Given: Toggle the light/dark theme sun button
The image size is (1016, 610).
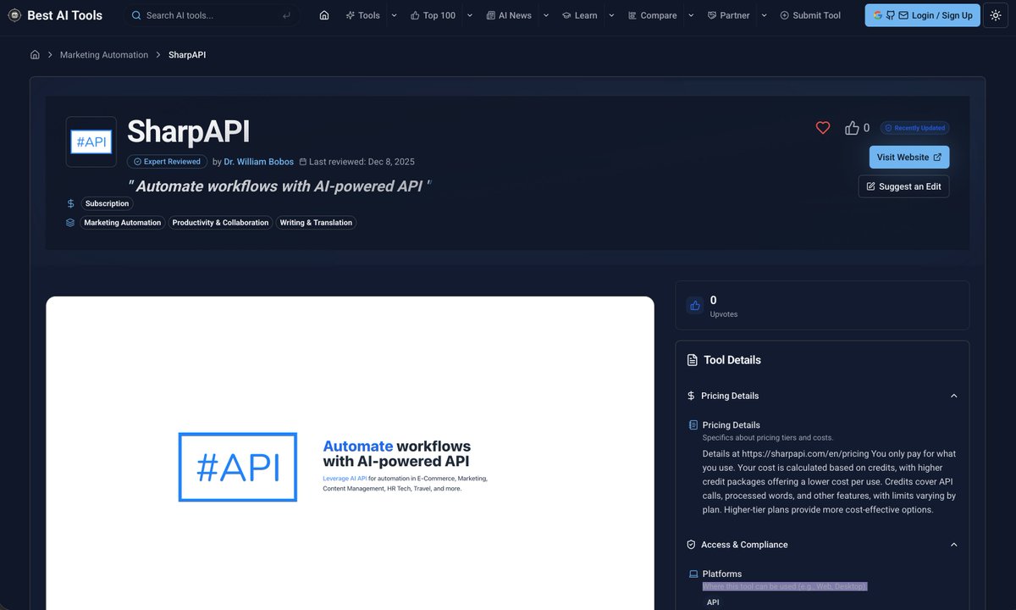Looking at the screenshot, I should pyautogui.click(x=996, y=15).
